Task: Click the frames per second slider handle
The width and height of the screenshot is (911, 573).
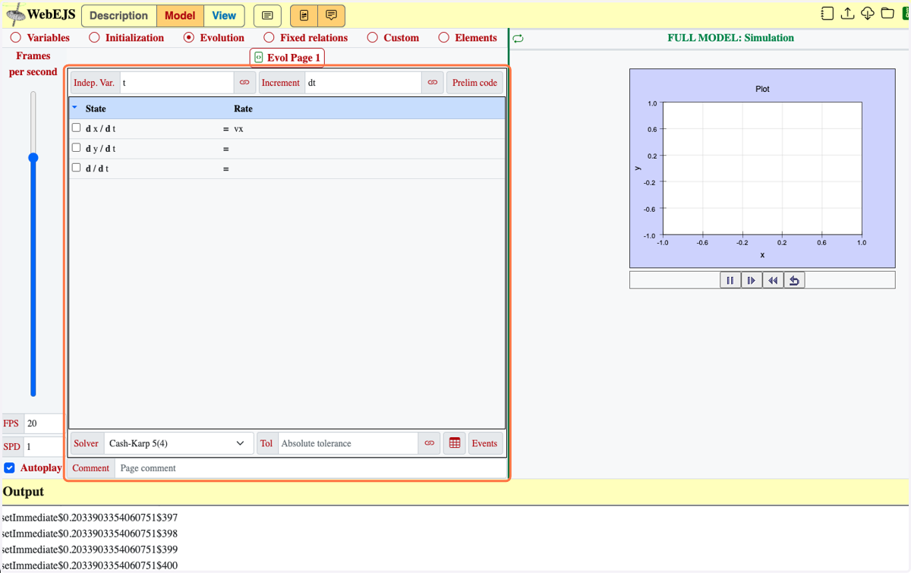Action: [x=33, y=158]
